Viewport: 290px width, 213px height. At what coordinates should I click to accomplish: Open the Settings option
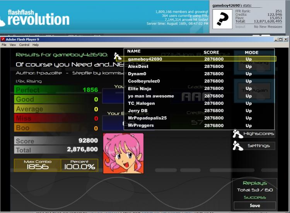pyautogui.click(x=258, y=145)
